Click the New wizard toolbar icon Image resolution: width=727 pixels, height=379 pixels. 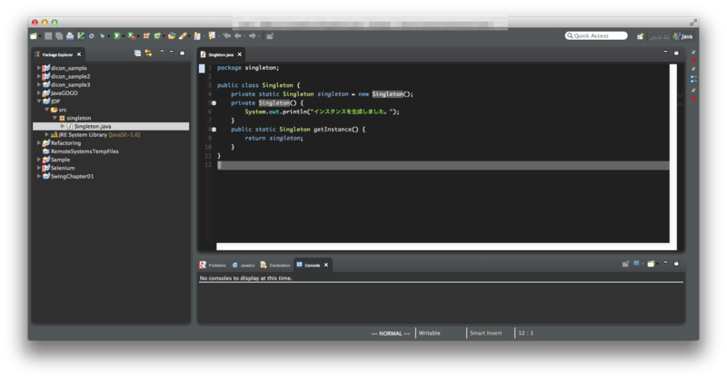(34, 35)
